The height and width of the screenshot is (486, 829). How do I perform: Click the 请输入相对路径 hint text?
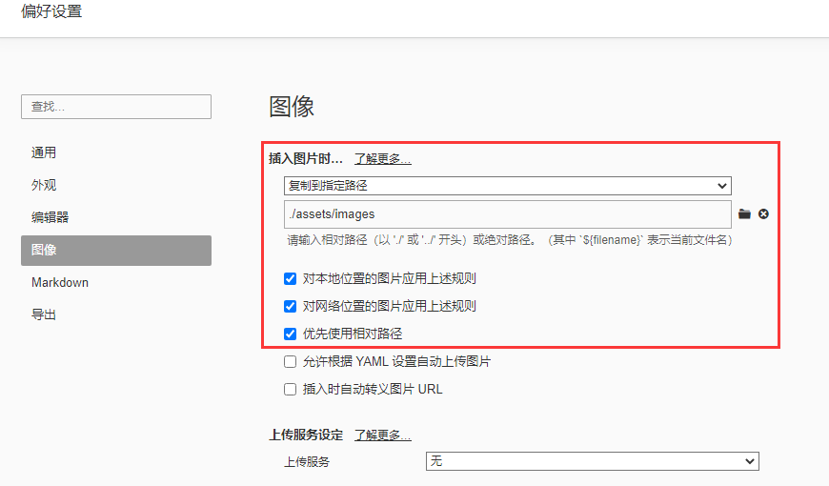[x=510, y=240]
